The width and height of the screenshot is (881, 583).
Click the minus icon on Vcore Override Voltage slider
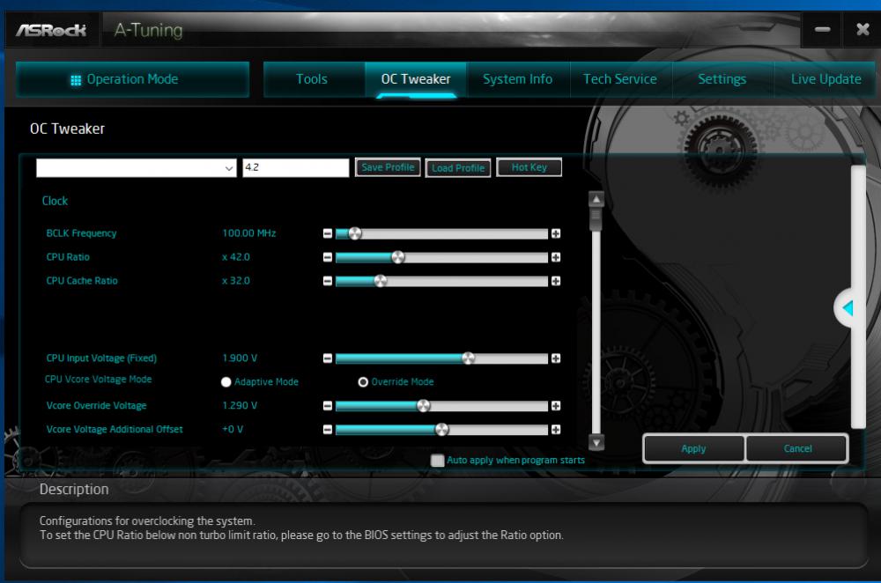pyautogui.click(x=329, y=405)
